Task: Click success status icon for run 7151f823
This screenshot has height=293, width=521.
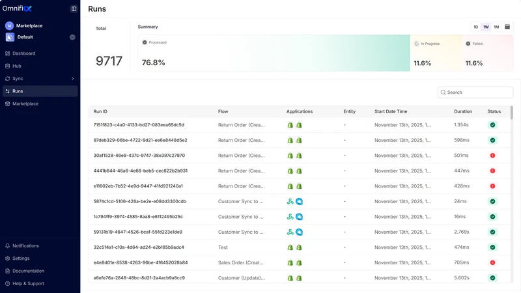Action: coord(493,125)
